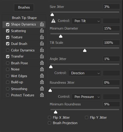Viewport: 123px width, 132px height.
Task: Click the lock icon next to Noise
Action: [x=42, y=69]
